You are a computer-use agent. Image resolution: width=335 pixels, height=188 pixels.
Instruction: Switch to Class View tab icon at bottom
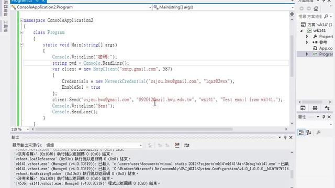[327, 108]
